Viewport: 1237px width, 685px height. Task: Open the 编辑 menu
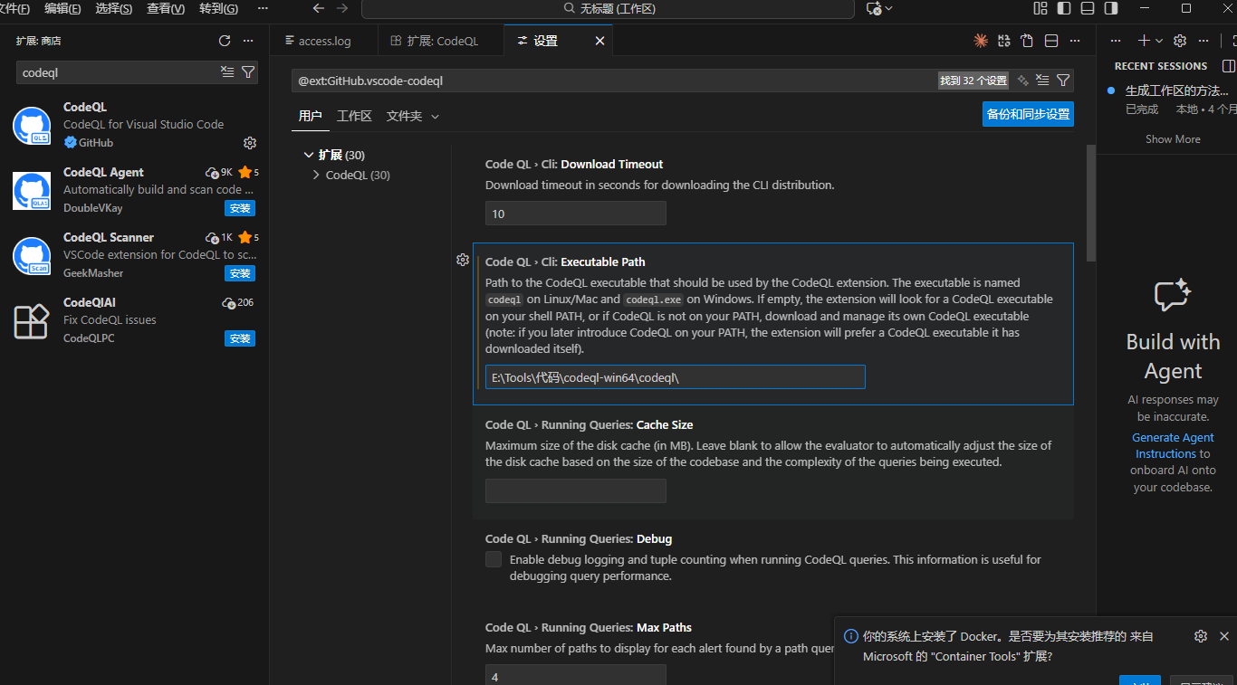coord(62,8)
